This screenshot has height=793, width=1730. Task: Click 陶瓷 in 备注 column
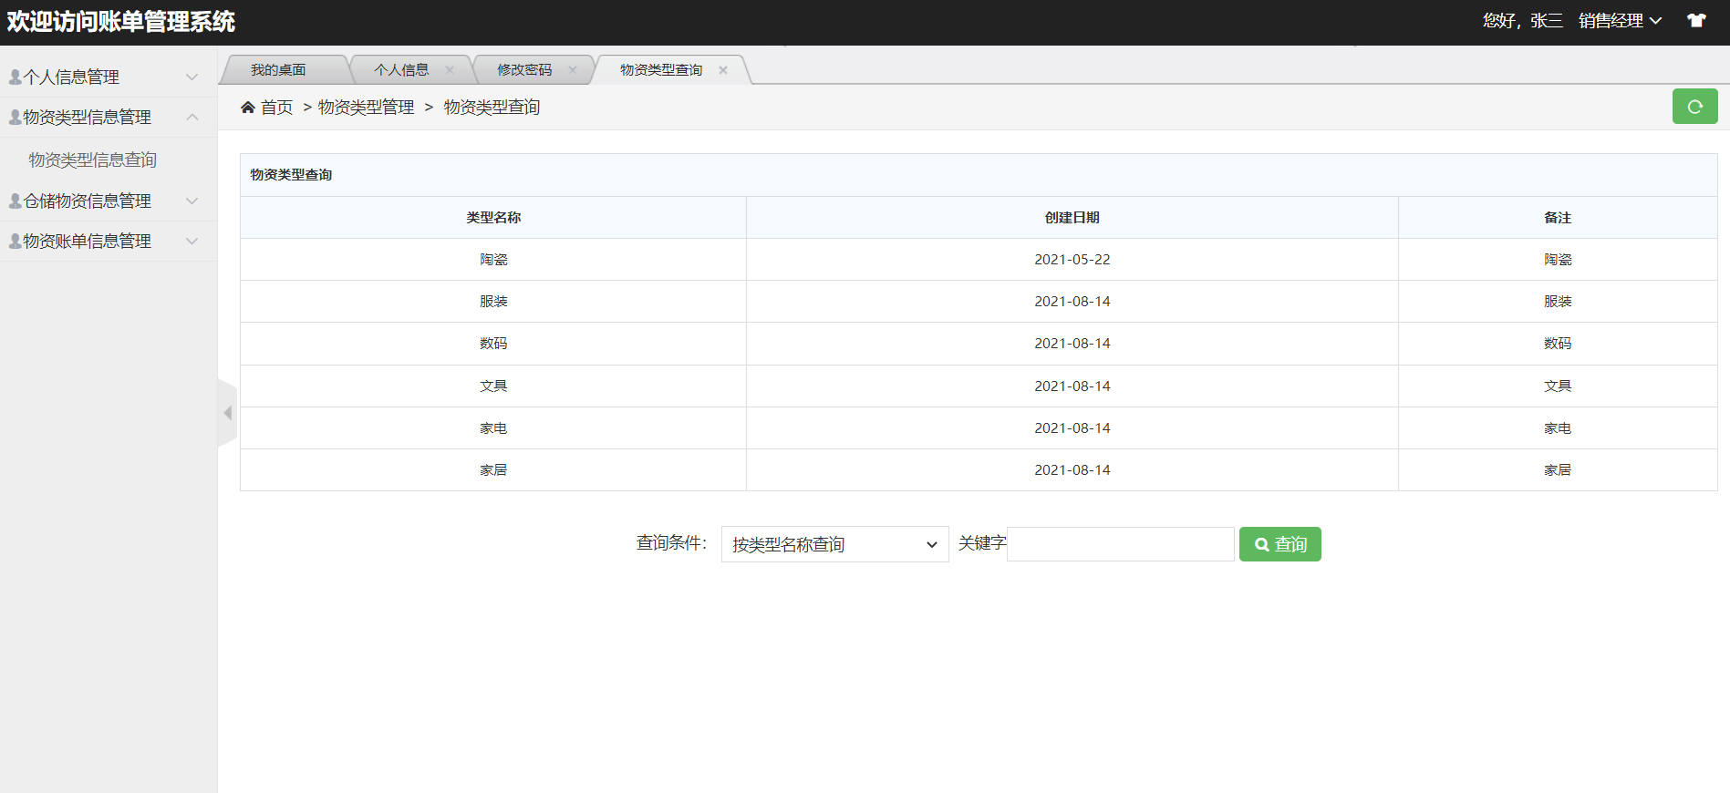tap(1558, 260)
